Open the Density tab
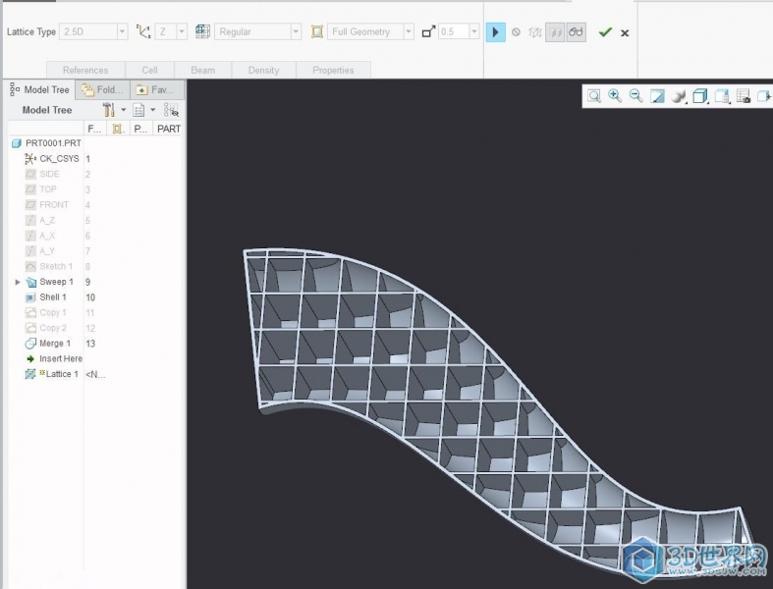 click(264, 70)
